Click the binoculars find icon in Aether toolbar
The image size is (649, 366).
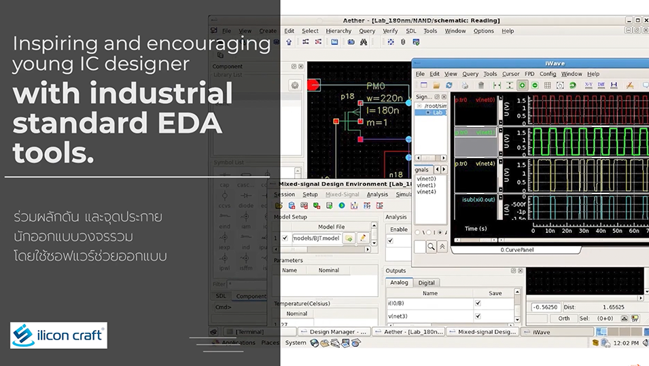tap(364, 42)
